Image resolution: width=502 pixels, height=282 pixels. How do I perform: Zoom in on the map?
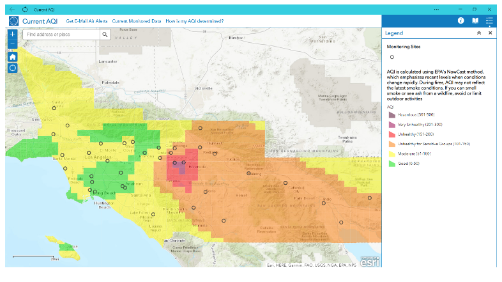(x=12, y=33)
